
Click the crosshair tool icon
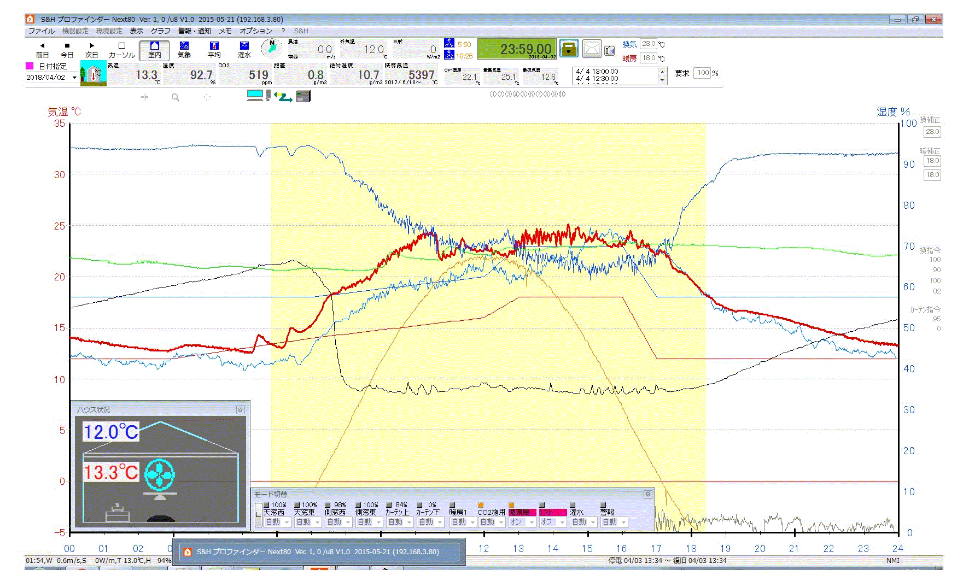pyautogui.click(x=144, y=97)
